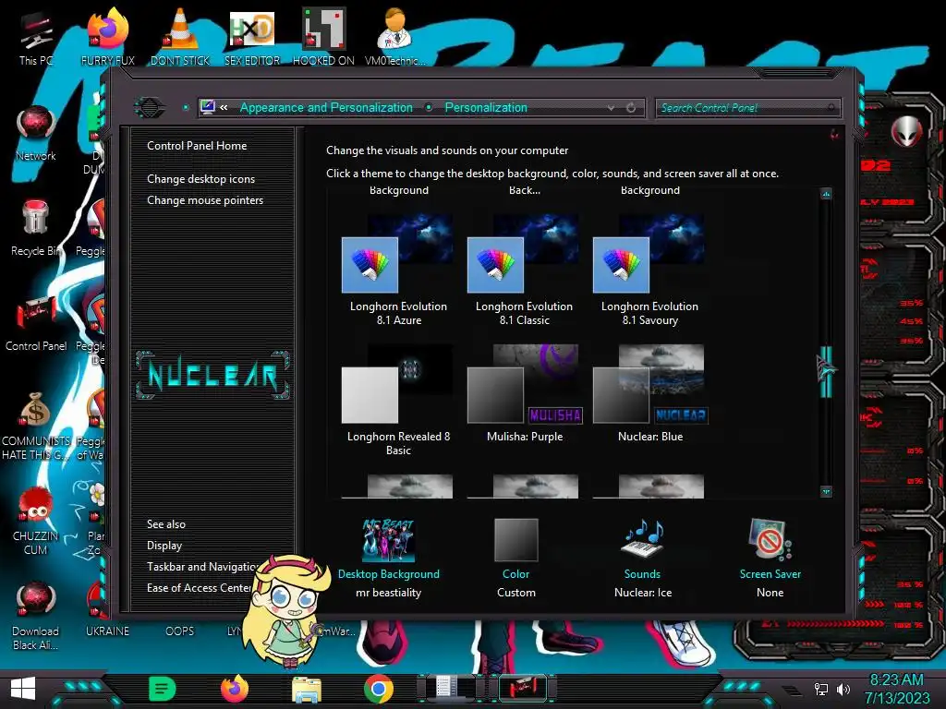Open FURRY FUX Firefox shortcut

click(107, 36)
